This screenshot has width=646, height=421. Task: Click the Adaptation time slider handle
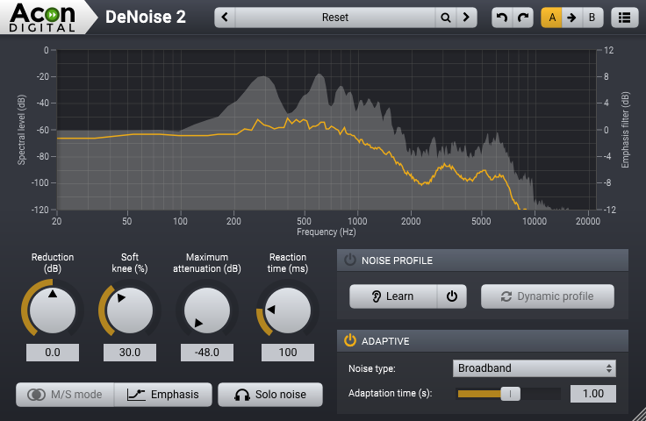click(510, 394)
